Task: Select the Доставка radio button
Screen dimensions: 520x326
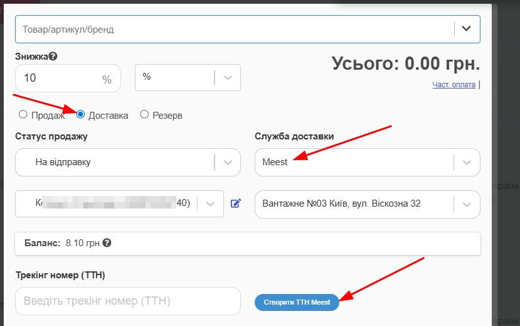Action: pos(80,115)
